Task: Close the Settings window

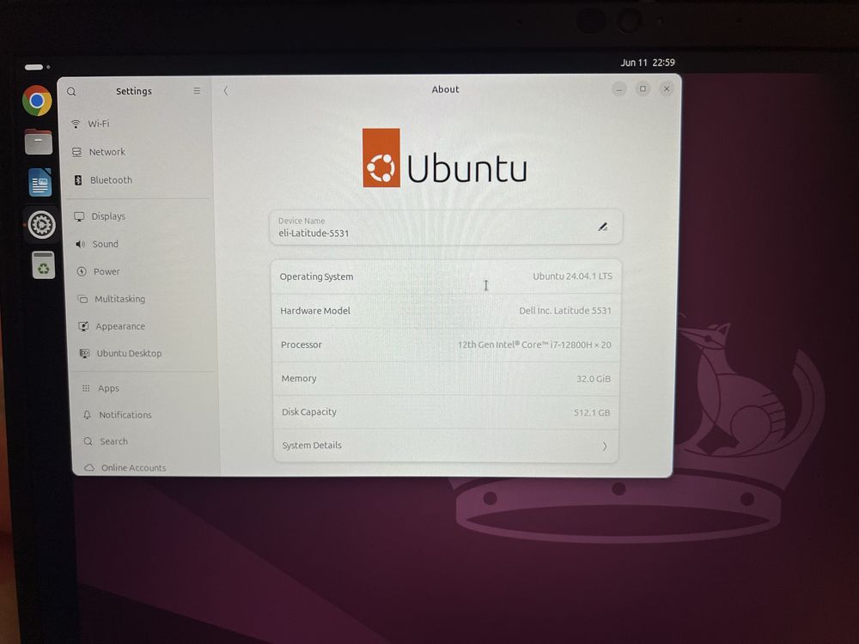Action: point(667,88)
